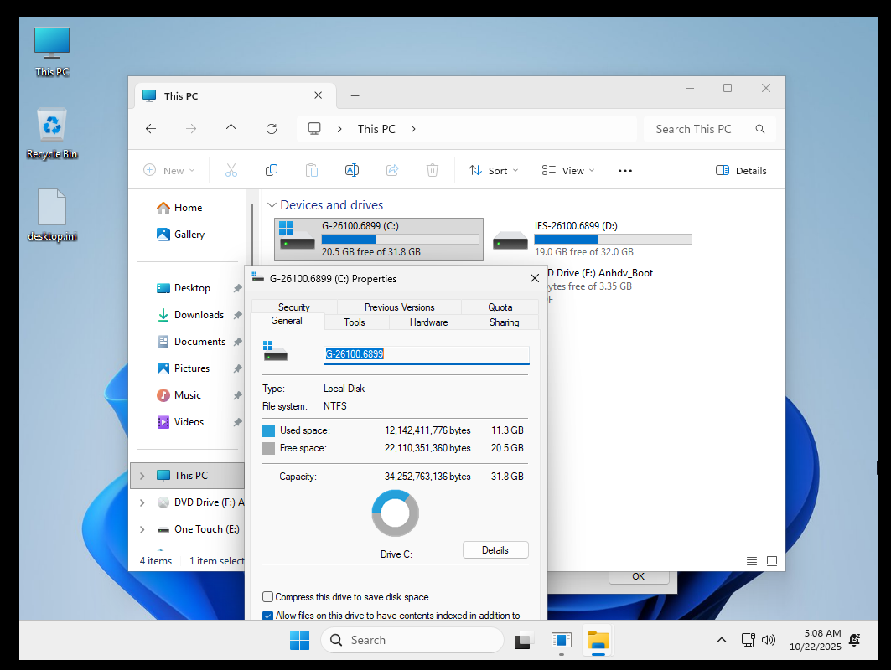
Task: Select desktop.ini file on desktop
Action: [52, 215]
